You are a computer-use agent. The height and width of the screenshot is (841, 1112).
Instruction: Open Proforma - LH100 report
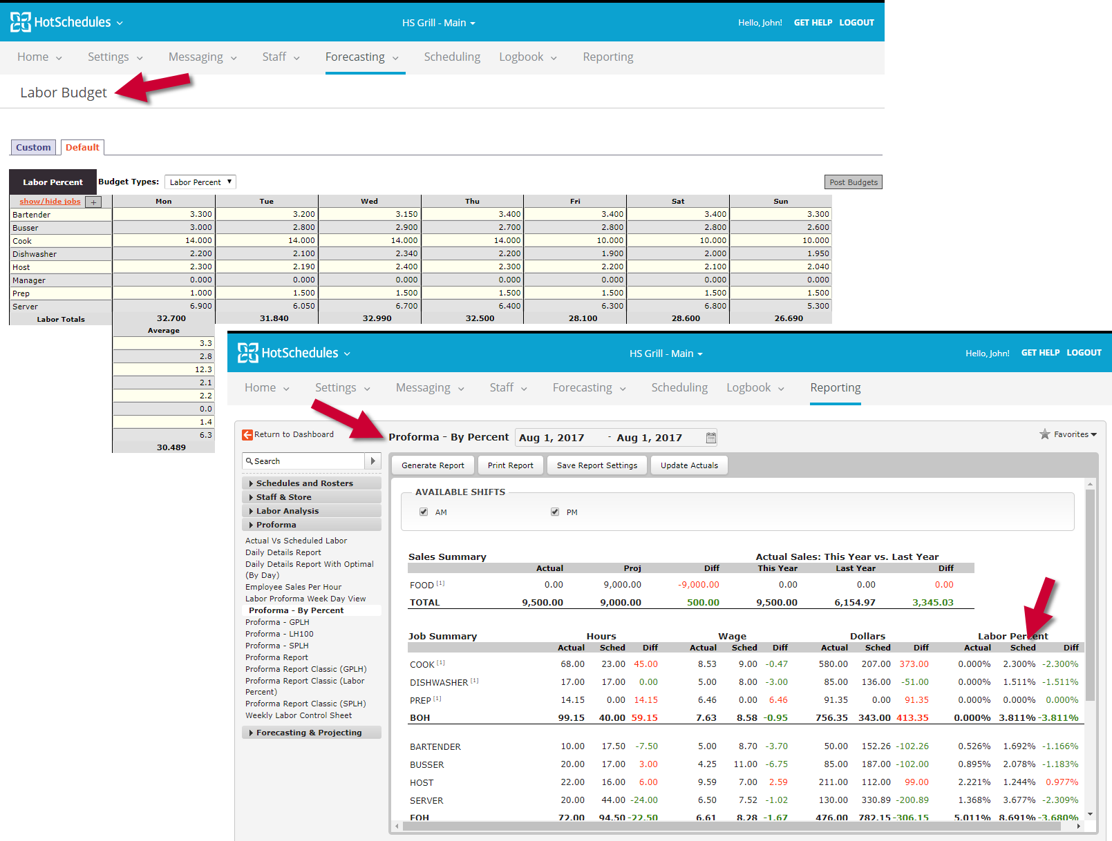pyautogui.click(x=279, y=634)
